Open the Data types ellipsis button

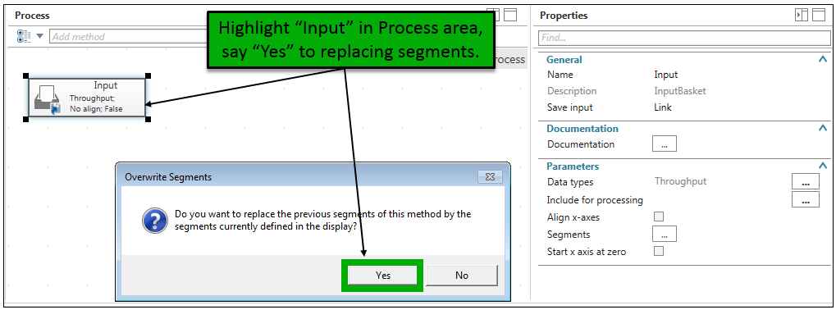pos(806,181)
